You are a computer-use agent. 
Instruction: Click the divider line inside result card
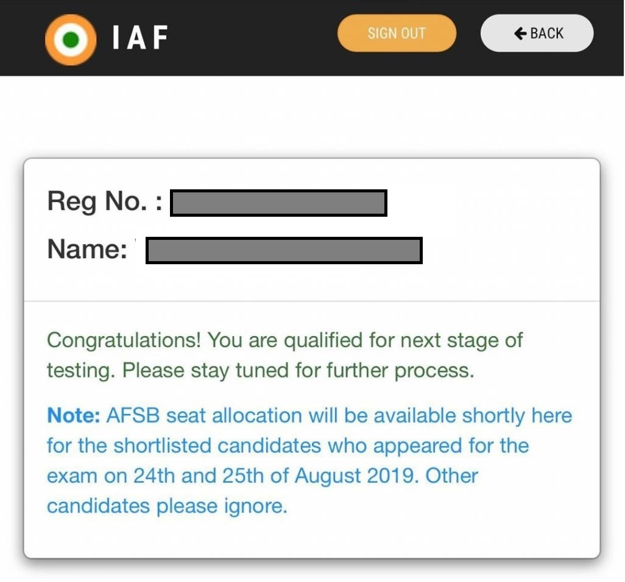[312, 301]
